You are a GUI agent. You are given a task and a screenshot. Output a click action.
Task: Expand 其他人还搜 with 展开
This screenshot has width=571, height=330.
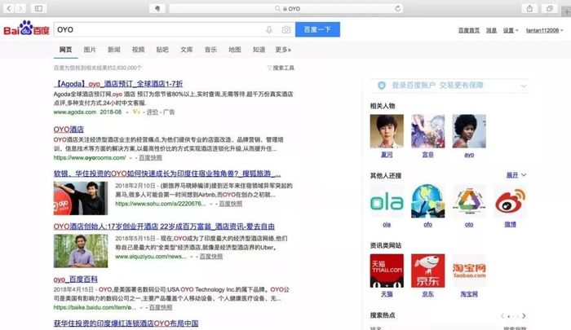tap(516, 175)
